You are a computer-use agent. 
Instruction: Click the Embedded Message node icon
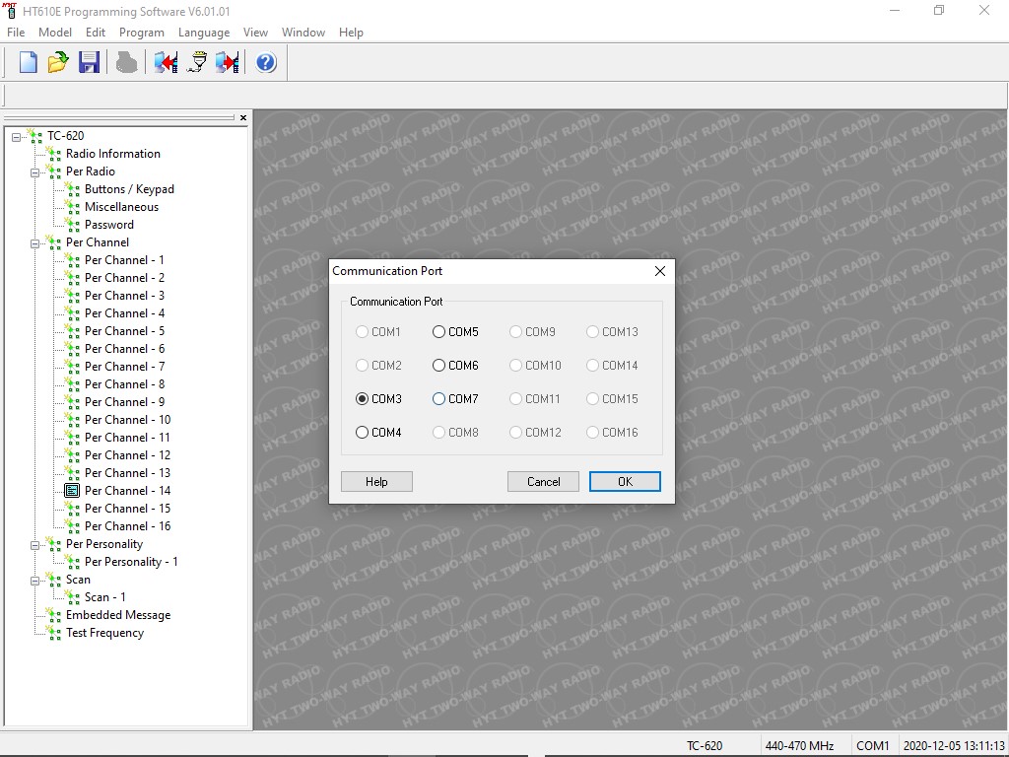pos(54,615)
